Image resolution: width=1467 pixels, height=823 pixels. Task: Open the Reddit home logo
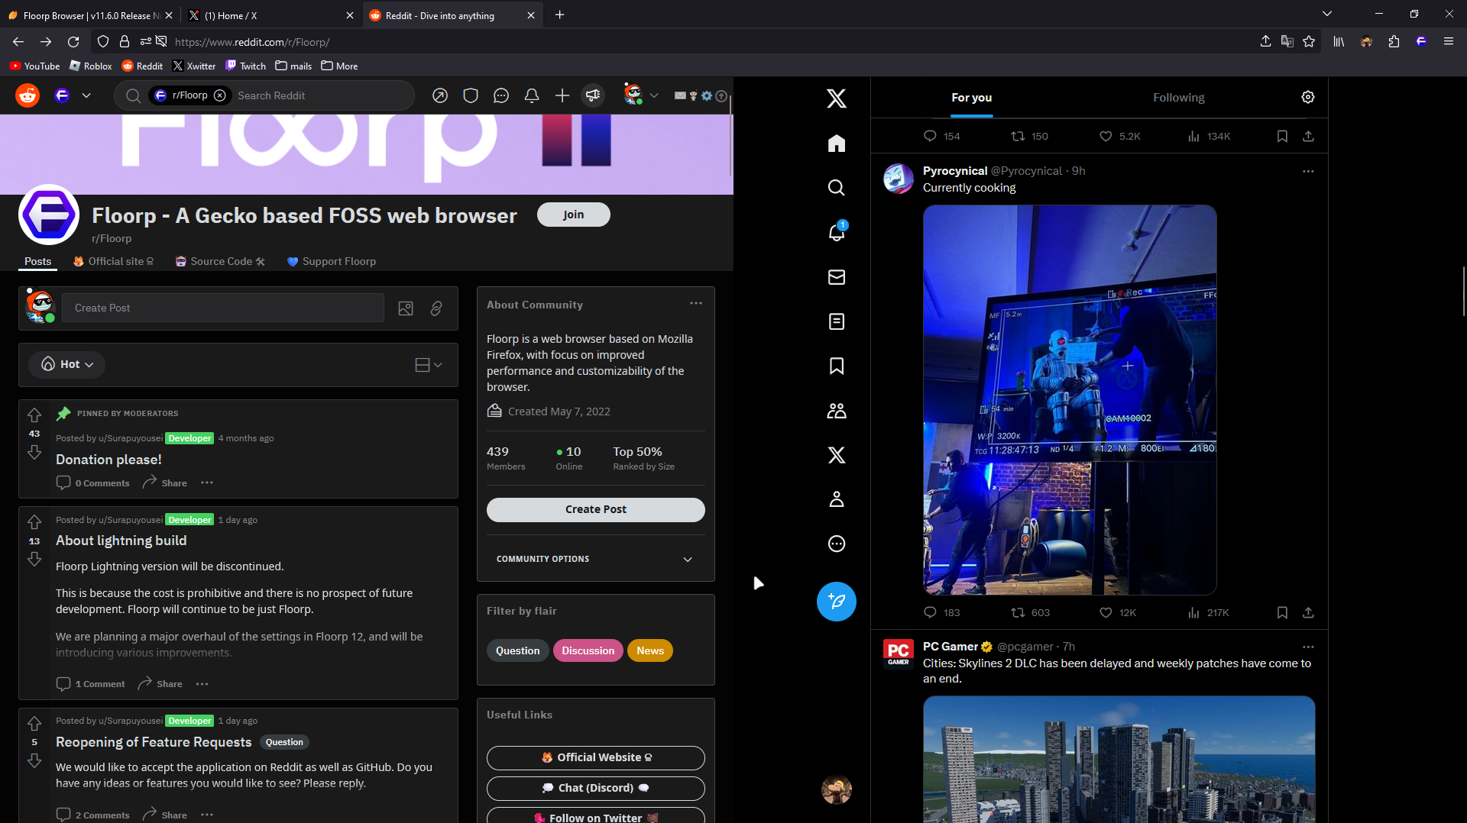click(28, 95)
